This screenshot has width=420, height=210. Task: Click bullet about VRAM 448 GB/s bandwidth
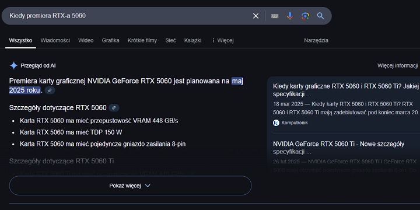(99, 121)
